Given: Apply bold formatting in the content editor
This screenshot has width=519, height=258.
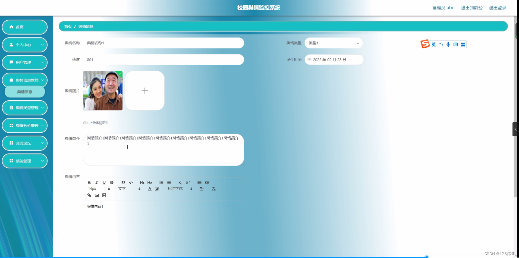Looking at the screenshot, I should click(x=89, y=182).
